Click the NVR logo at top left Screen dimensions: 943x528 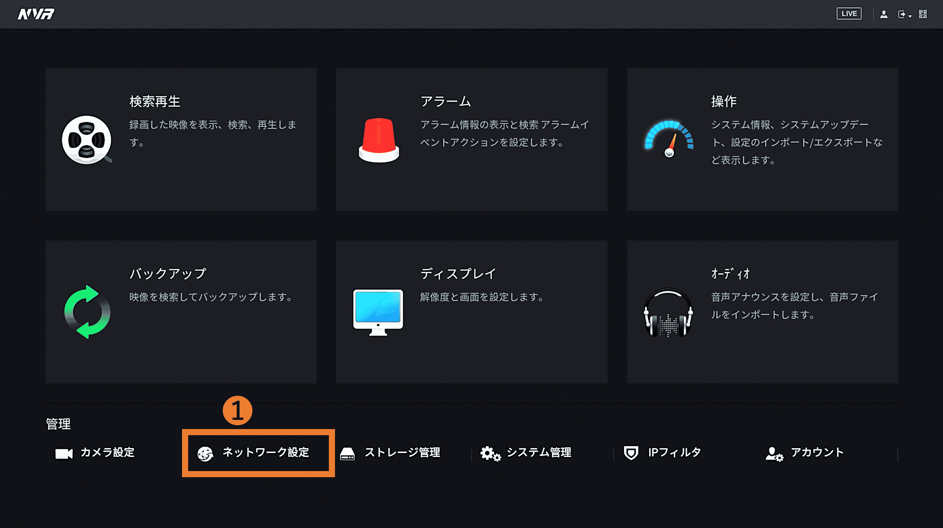pyautogui.click(x=36, y=14)
